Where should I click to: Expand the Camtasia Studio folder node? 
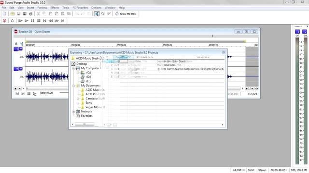[78, 99]
